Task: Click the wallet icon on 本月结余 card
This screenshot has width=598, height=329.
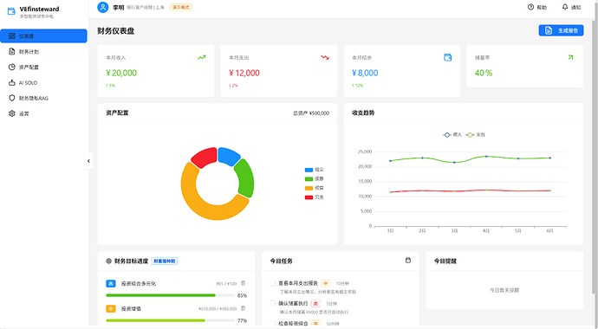Action: [448, 57]
